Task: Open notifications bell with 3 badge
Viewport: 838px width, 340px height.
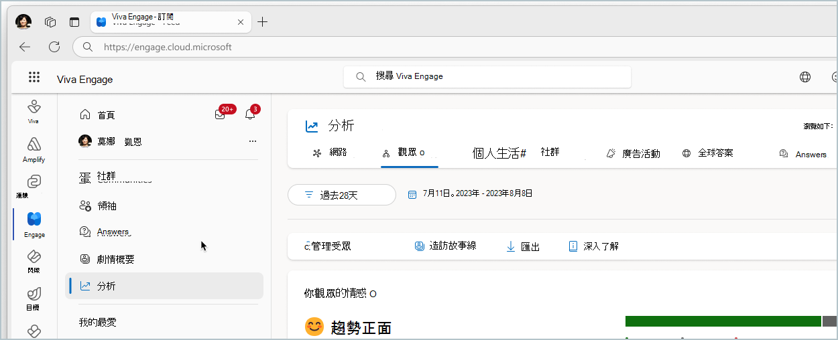Action: [x=250, y=114]
